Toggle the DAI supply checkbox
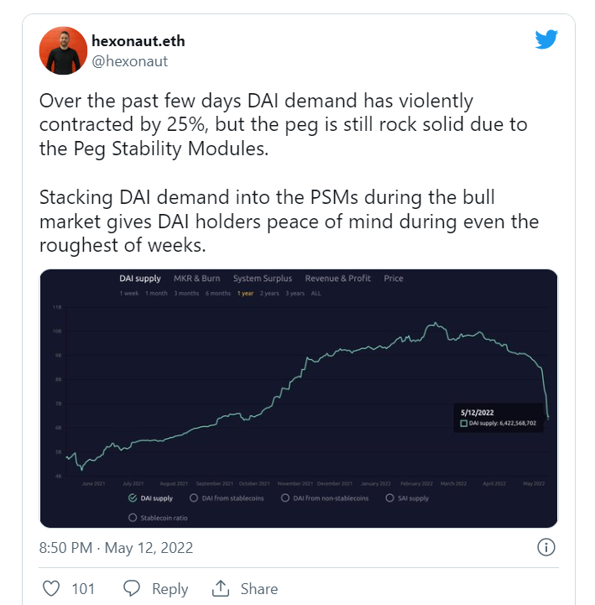 (x=133, y=498)
